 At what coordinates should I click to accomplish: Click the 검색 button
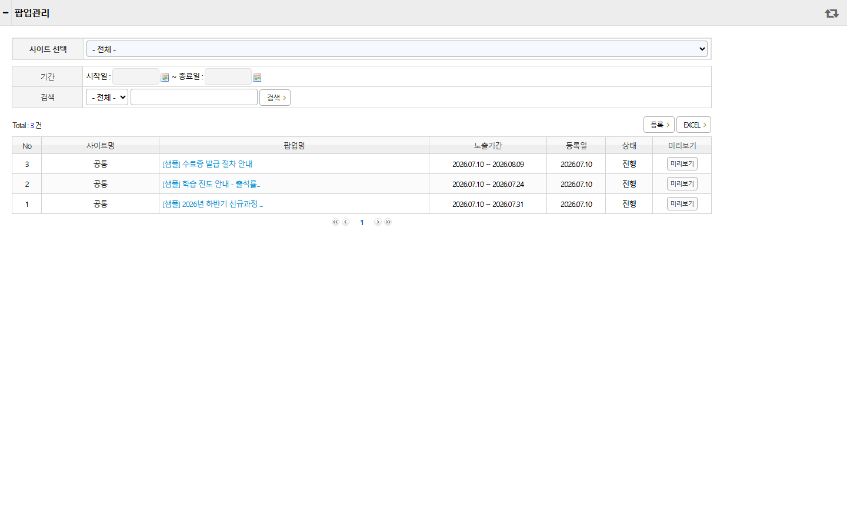pyautogui.click(x=275, y=98)
